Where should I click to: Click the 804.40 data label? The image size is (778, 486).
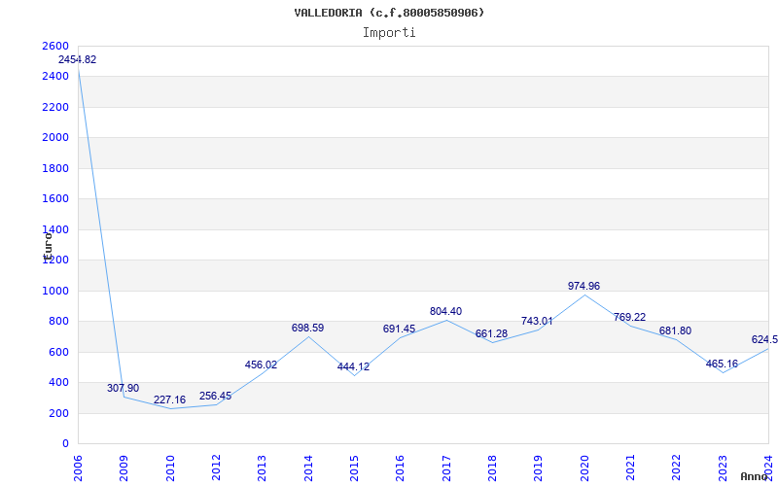[x=445, y=311]
